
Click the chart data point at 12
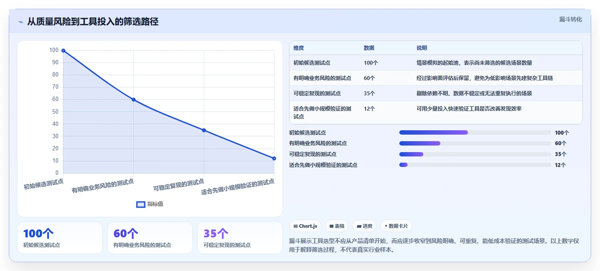[x=274, y=158]
